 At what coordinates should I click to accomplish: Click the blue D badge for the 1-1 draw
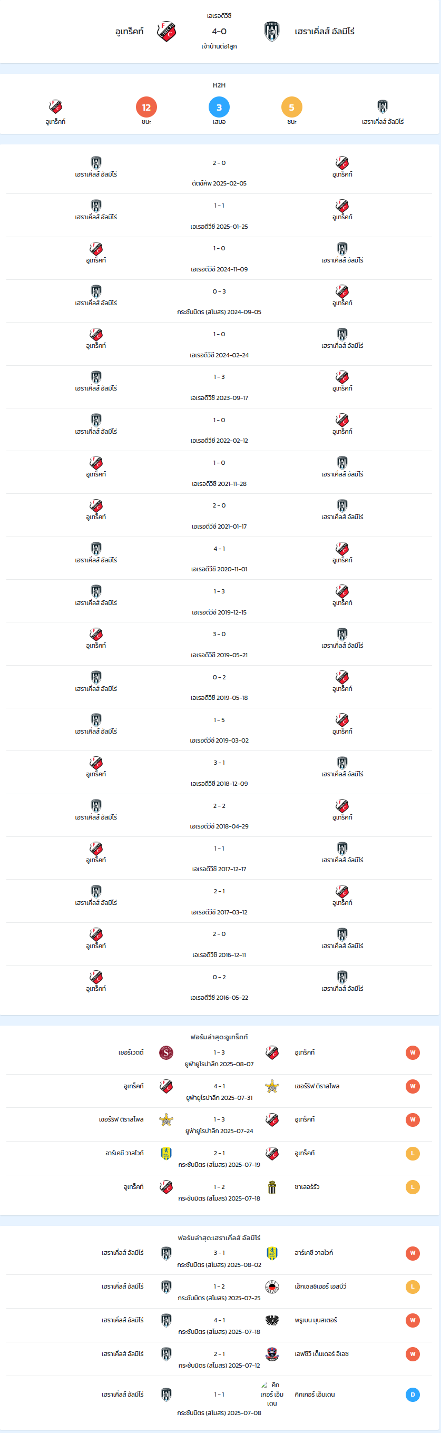(413, 1394)
